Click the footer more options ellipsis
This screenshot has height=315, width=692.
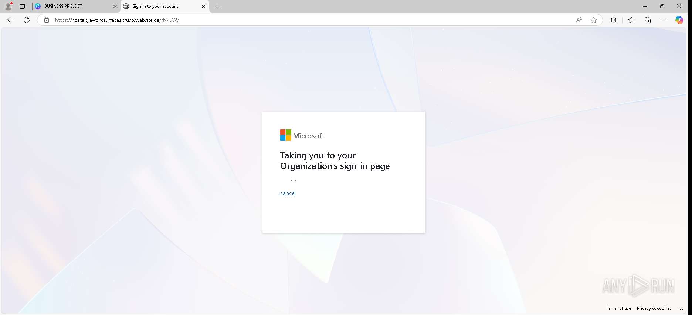click(x=680, y=309)
